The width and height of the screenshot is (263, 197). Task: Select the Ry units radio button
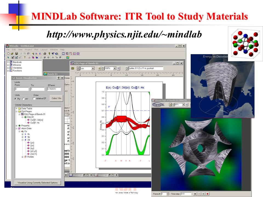(16, 99)
